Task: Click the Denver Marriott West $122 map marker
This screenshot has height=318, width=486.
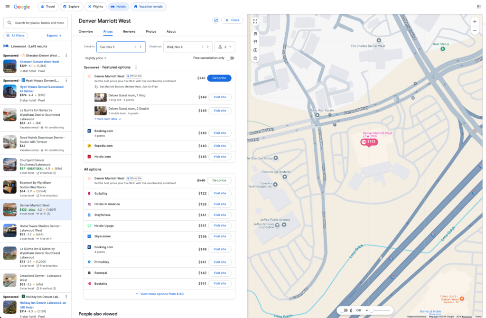Action: [x=369, y=142]
